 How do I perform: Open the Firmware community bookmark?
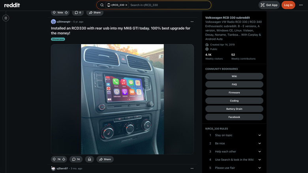point(234,92)
